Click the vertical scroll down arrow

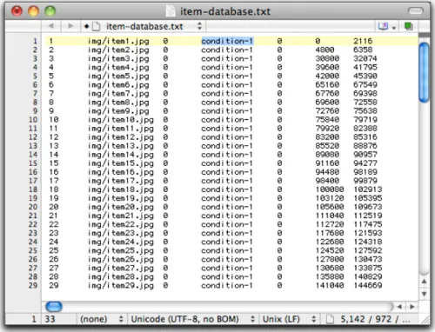pos(424,294)
